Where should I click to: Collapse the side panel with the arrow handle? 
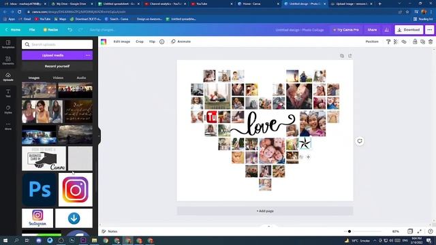(99, 136)
